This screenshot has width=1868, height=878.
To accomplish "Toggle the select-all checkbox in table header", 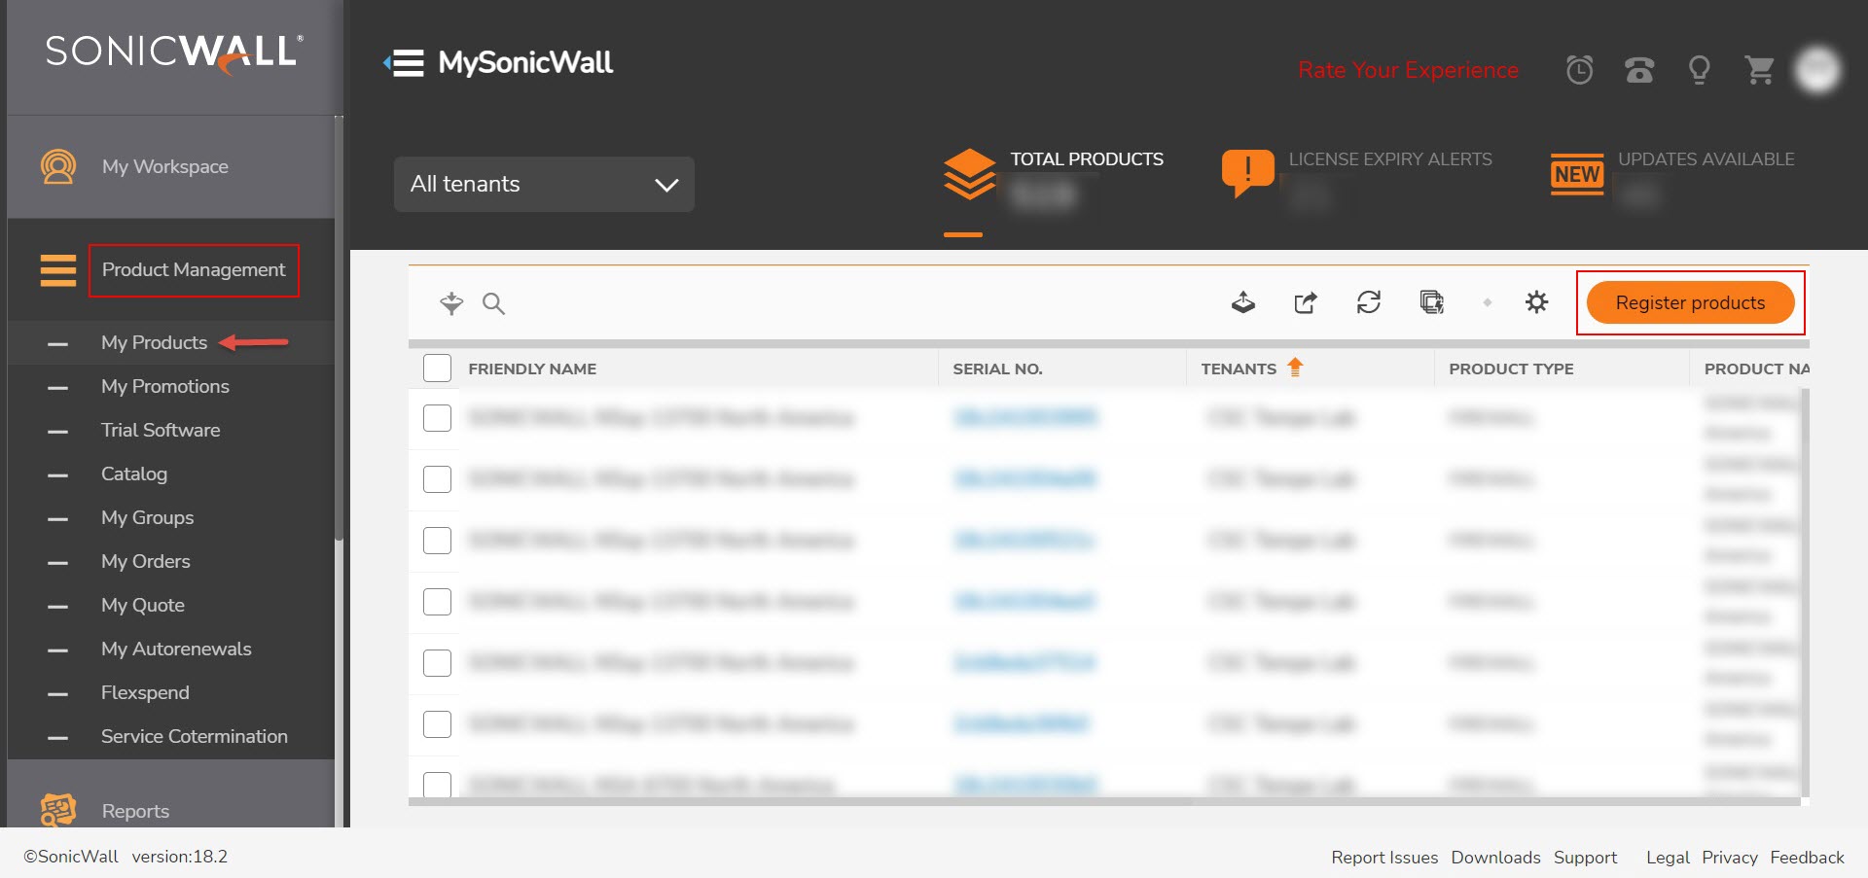I will 437,369.
